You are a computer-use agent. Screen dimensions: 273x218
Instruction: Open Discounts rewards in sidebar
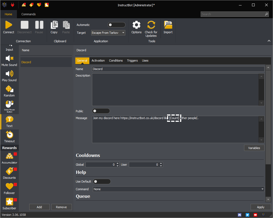point(9,173)
